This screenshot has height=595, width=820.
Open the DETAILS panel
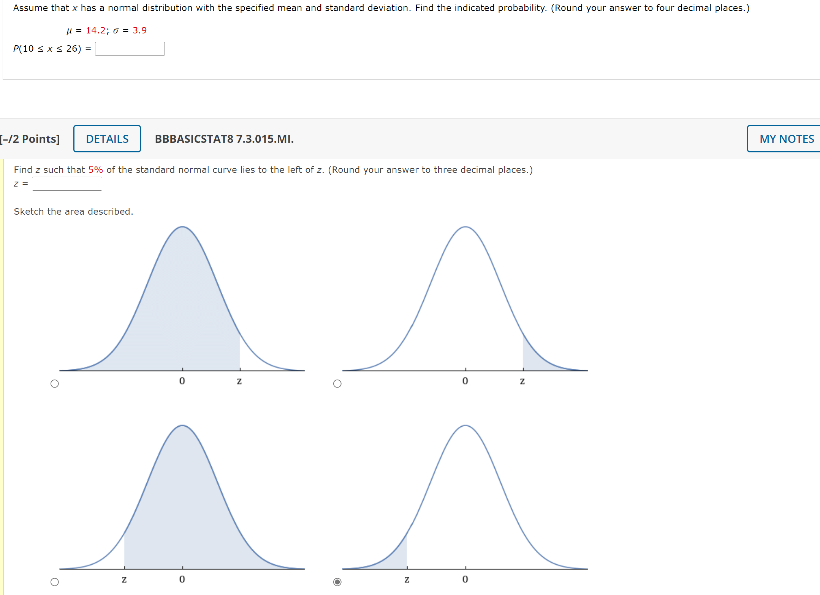click(107, 139)
